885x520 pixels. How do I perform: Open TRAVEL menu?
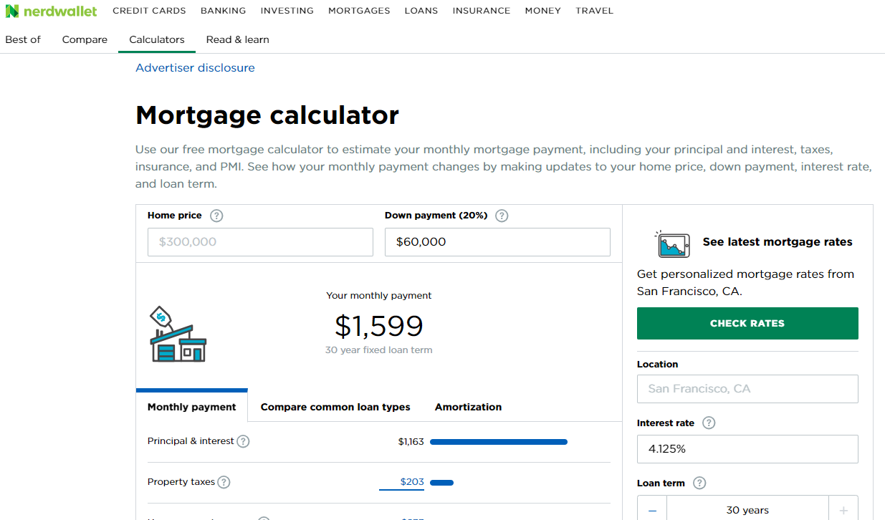point(595,11)
